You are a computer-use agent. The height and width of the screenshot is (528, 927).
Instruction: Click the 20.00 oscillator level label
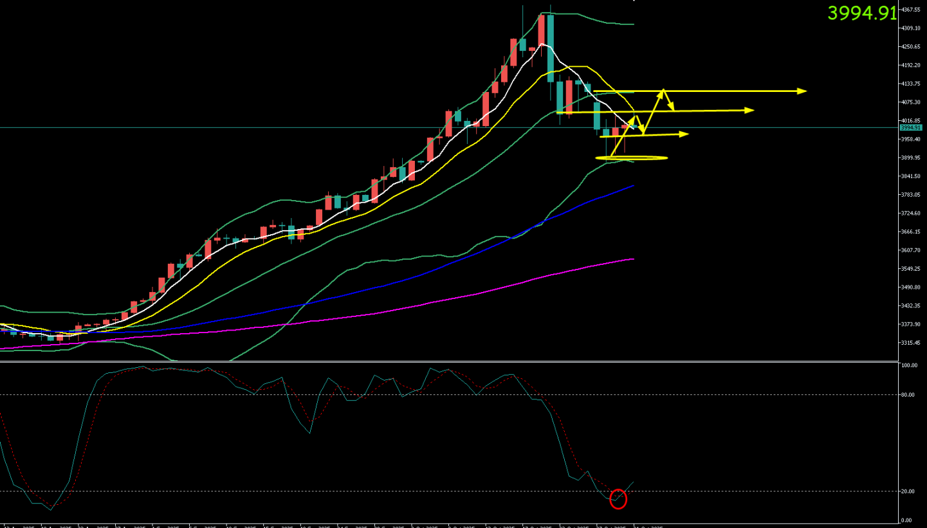click(908, 491)
